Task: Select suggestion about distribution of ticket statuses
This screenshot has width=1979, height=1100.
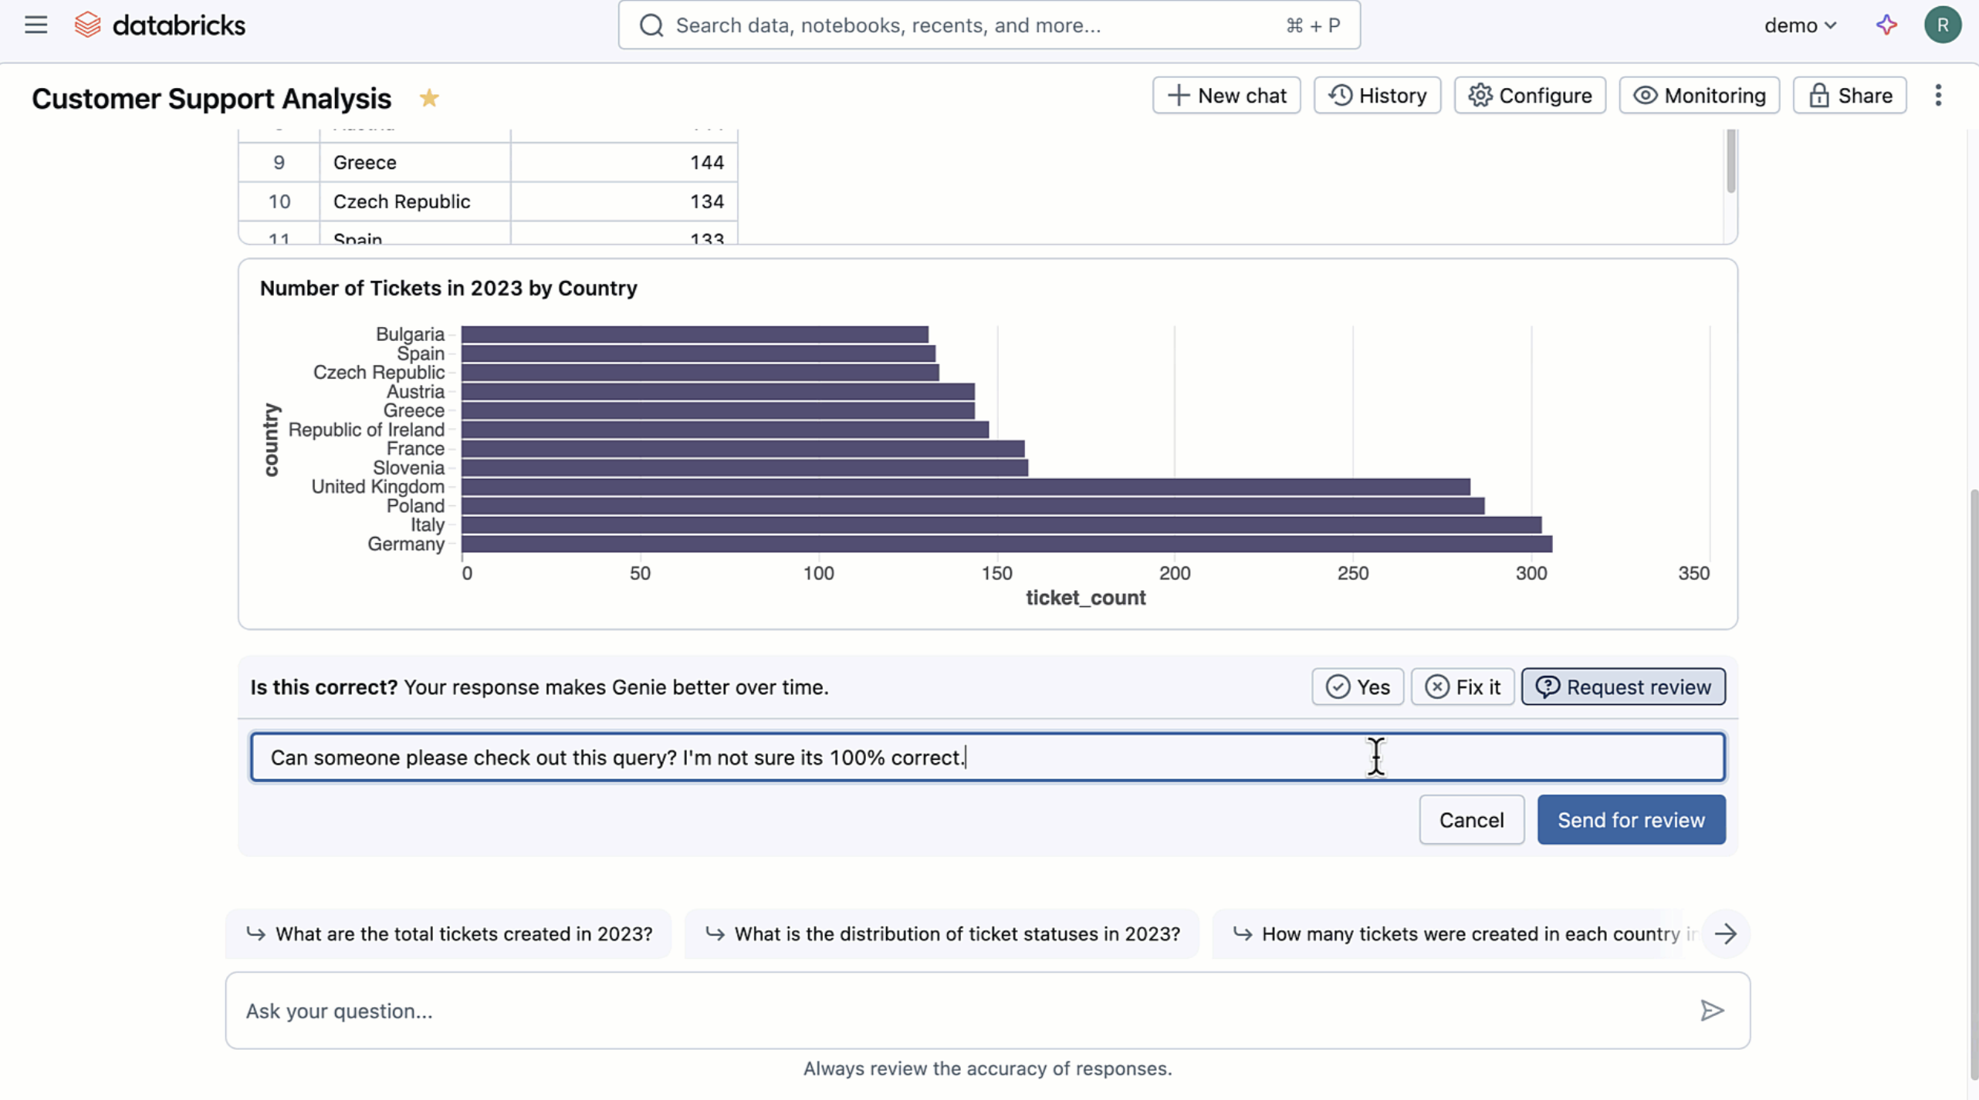Action: (942, 934)
